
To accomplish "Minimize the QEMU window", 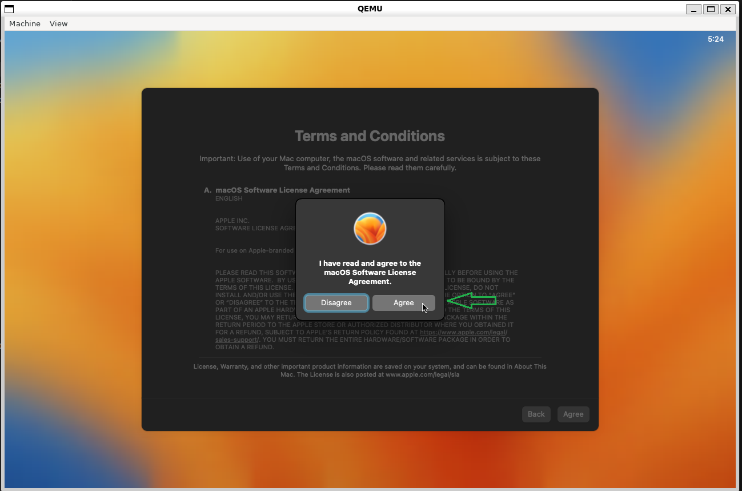I will (694, 9).
